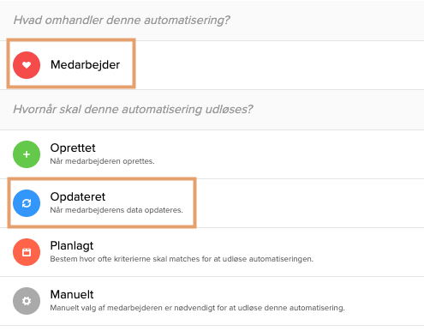Select the Opdateret trigger title
The width and height of the screenshot is (424, 331).
78,197
